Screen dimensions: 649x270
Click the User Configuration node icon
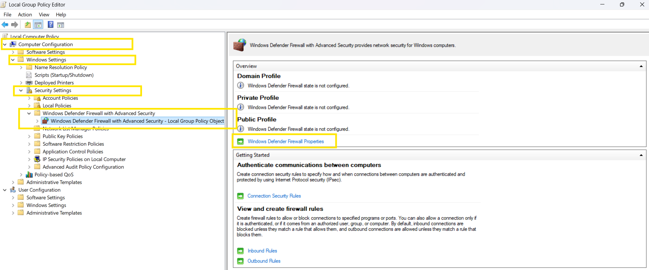pyautogui.click(x=13, y=190)
